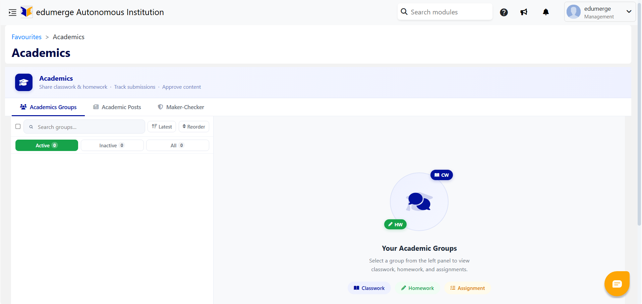Focus the Search modules field
The width and height of the screenshot is (642, 304).
point(445,12)
